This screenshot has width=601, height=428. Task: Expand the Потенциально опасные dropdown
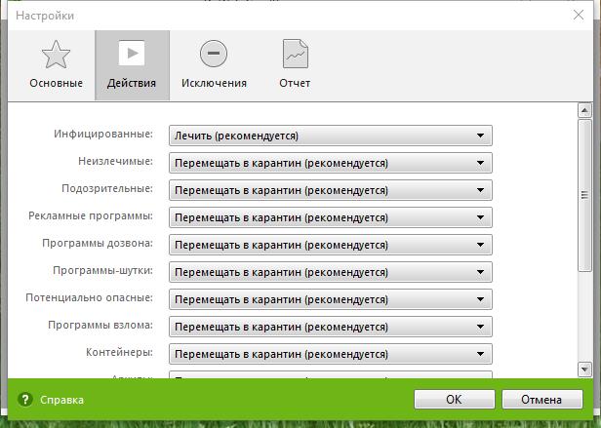point(331,299)
